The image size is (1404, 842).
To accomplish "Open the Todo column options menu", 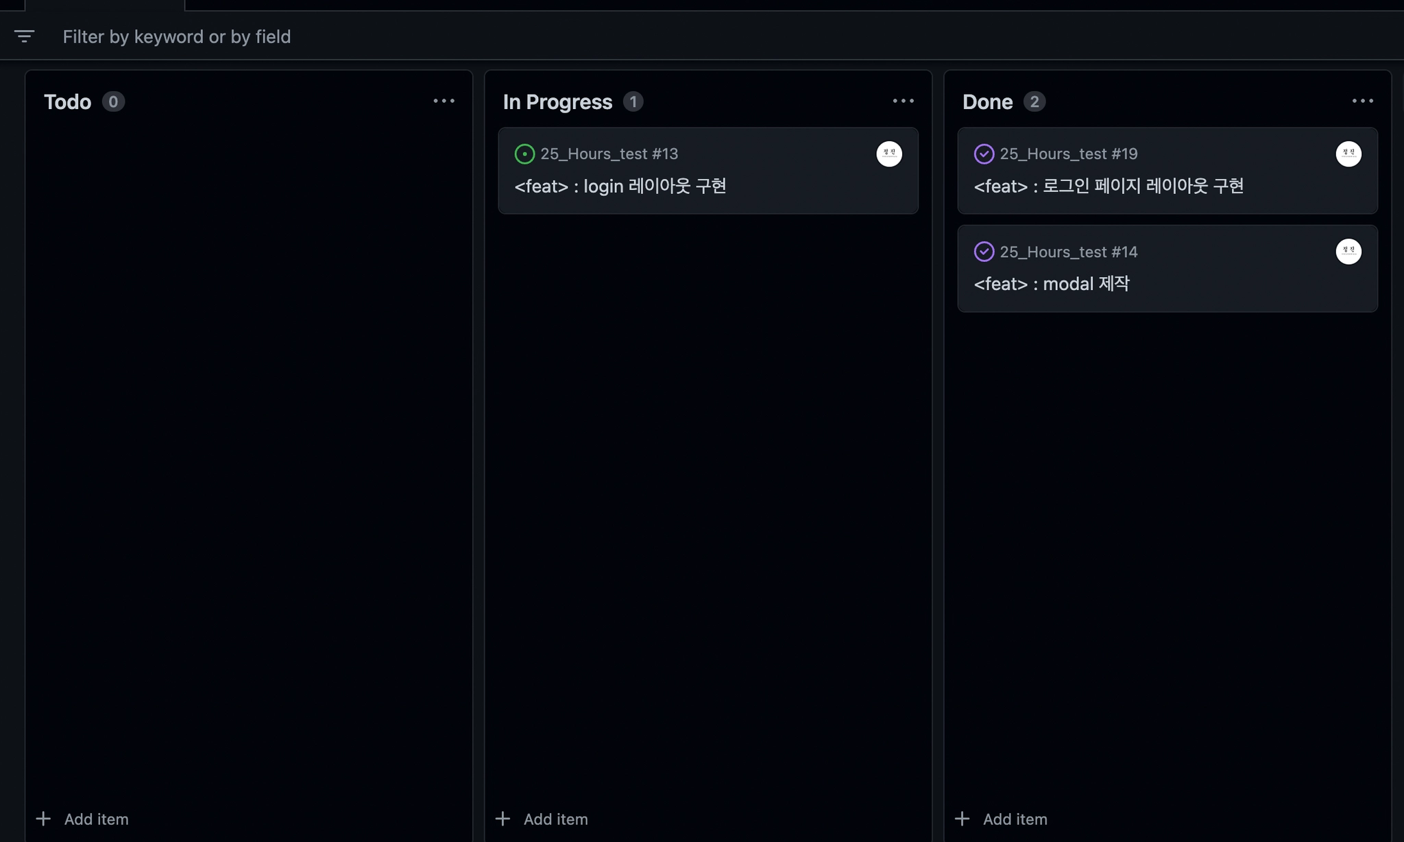I will click(444, 101).
